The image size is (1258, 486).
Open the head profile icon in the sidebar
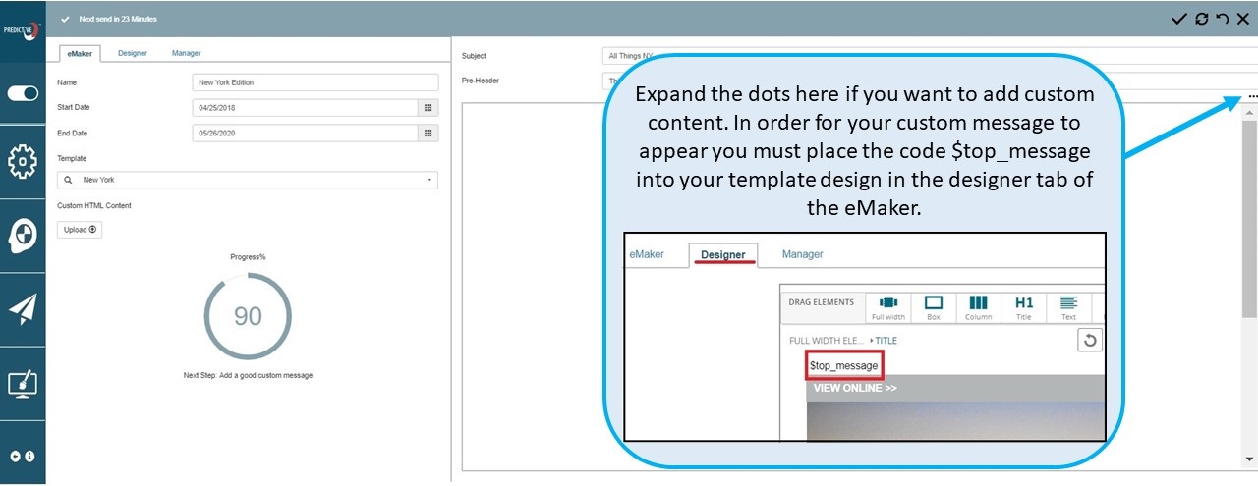[x=23, y=235]
